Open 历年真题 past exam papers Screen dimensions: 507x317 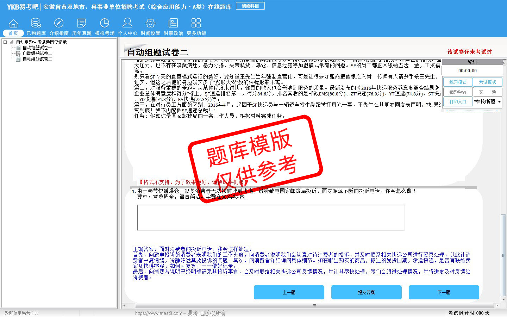pyautogui.click(x=82, y=24)
